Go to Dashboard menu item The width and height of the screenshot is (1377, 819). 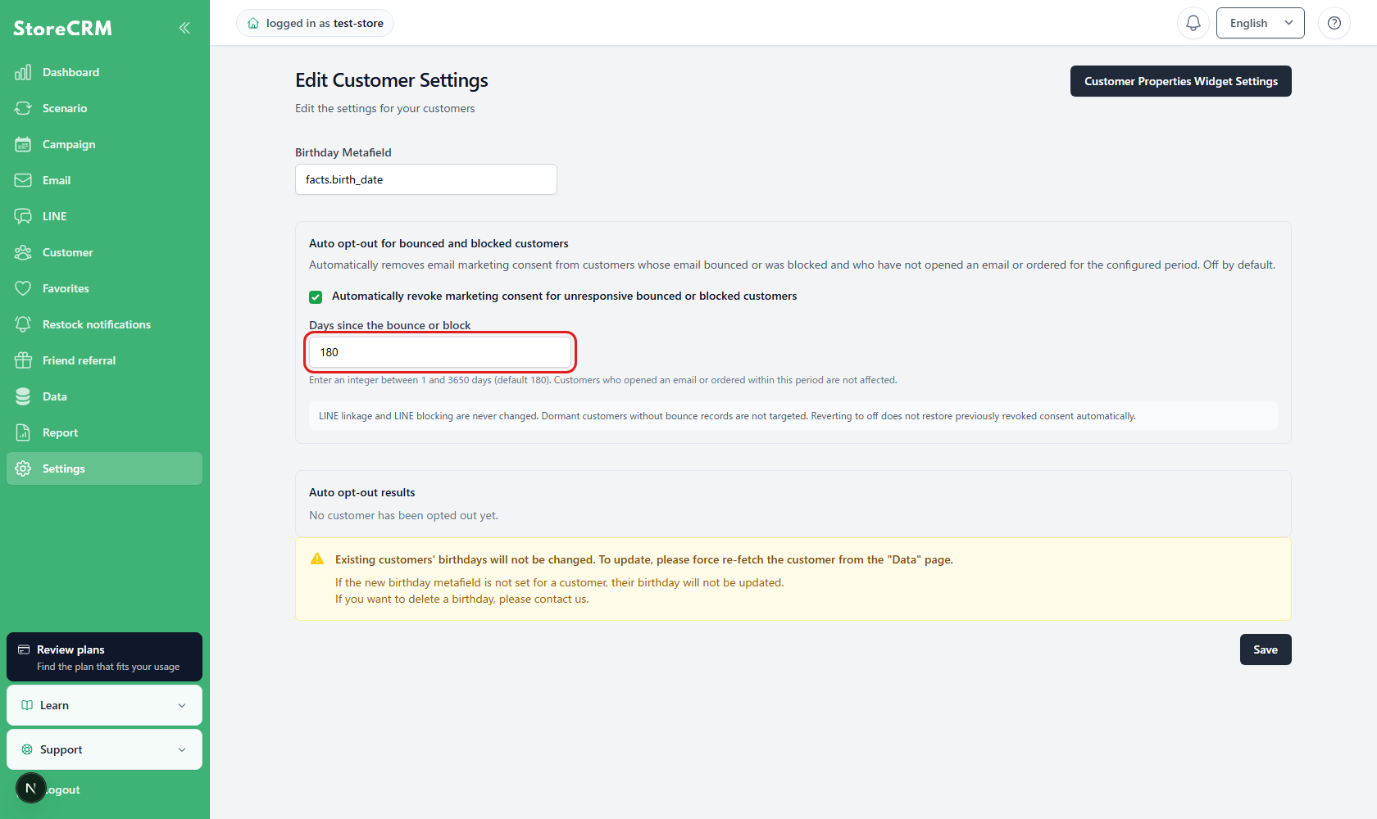coord(105,72)
